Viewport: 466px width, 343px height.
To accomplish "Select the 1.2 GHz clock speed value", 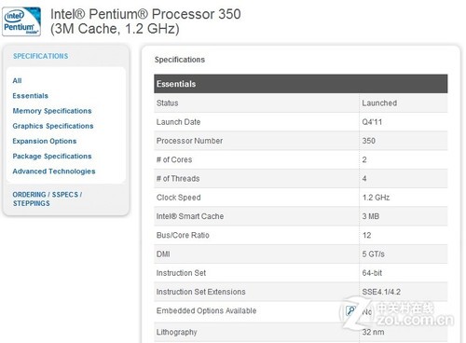I will [x=376, y=198].
